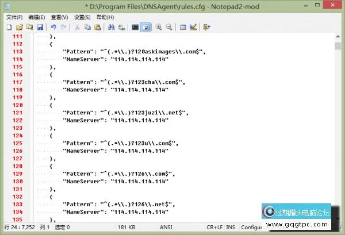Click line number 113 in the margin
345x235 pixels.
click(x=18, y=52)
